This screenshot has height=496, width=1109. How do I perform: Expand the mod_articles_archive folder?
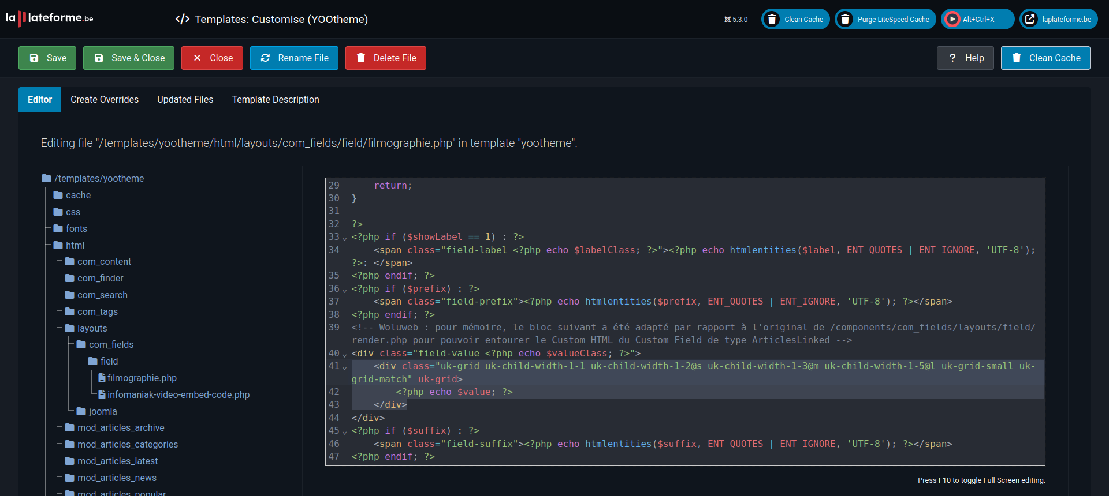tap(115, 427)
